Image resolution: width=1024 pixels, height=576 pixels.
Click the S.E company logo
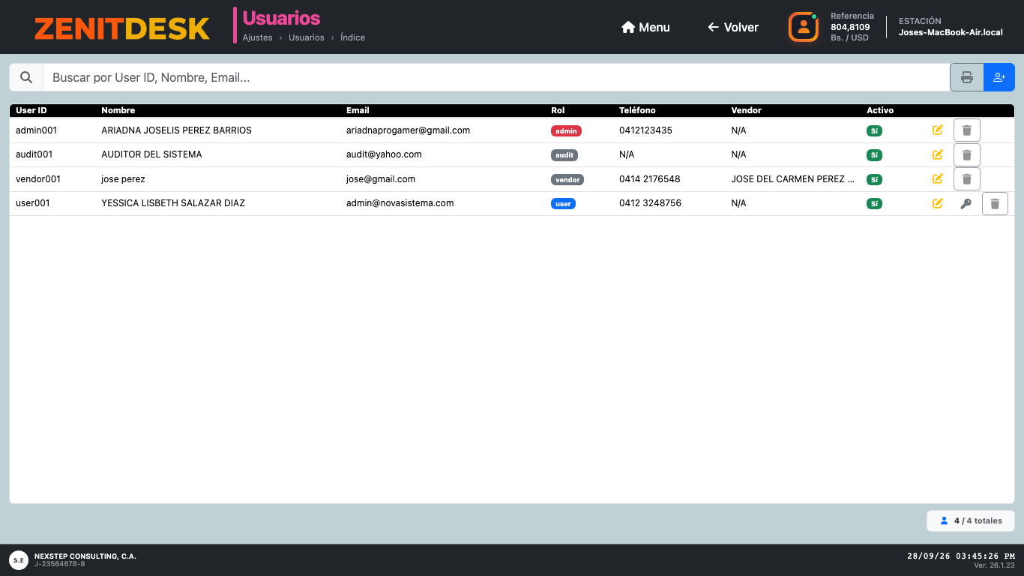click(x=19, y=559)
